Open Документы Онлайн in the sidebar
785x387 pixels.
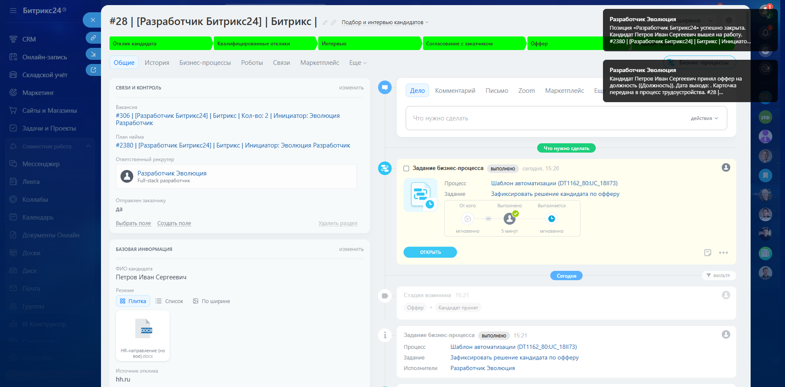pyautogui.click(x=51, y=235)
